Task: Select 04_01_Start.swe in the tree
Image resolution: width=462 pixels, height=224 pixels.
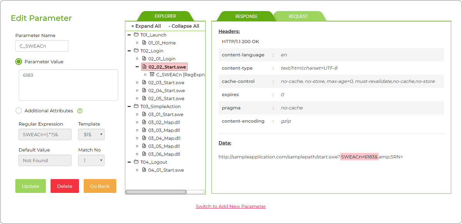Action: pyautogui.click(x=166, y=170)
